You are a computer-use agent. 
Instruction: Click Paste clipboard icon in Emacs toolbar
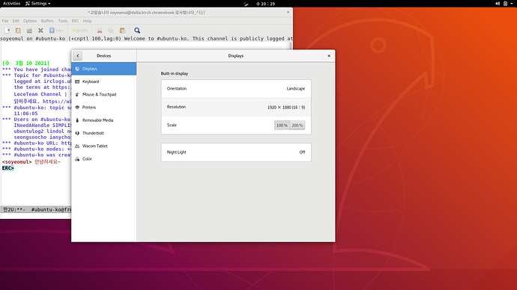point(122,30)
